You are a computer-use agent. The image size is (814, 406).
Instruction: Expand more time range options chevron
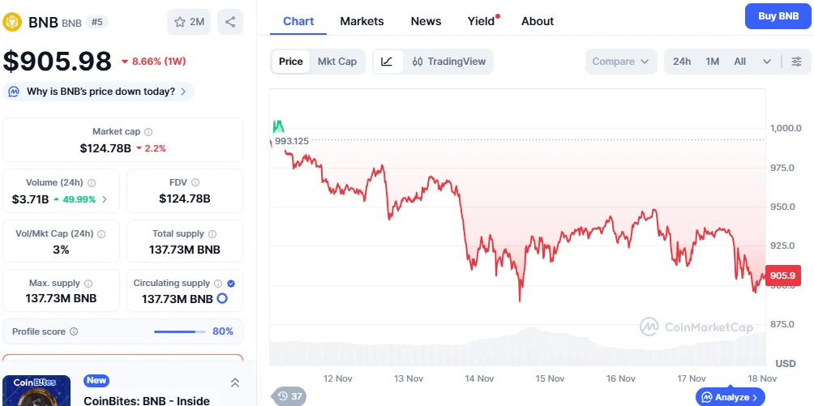767,62
